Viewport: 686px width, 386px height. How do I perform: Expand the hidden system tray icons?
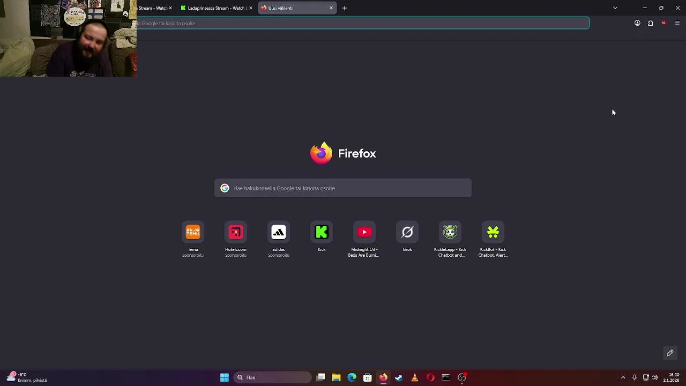[623, 377]
